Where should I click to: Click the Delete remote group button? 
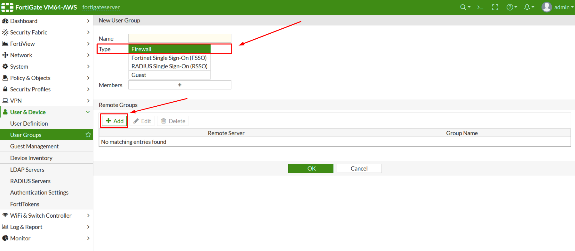[x=173, y=121]
